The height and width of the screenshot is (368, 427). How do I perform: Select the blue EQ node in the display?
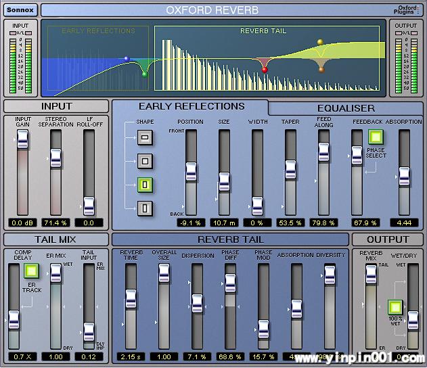pos(127,59)
